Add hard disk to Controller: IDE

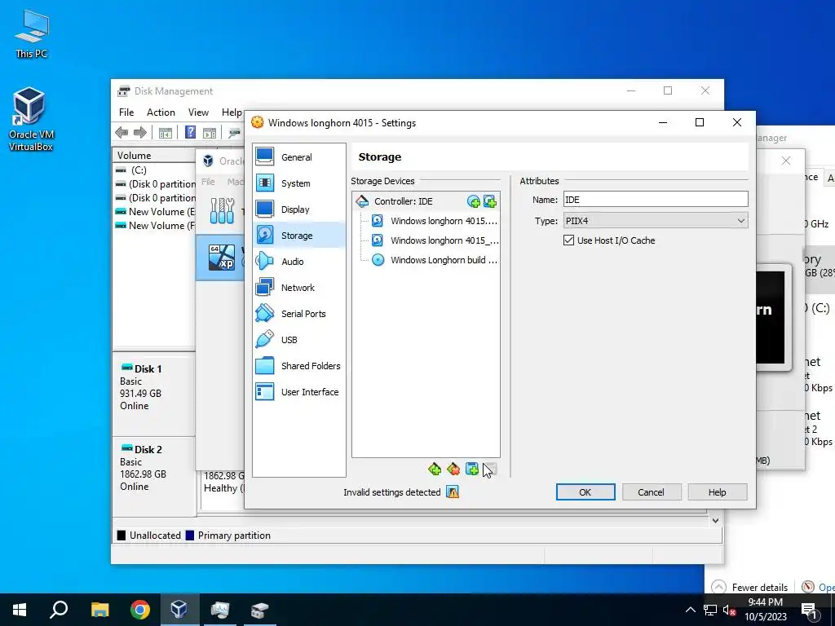pyautogui.click(x=490, y=201)
